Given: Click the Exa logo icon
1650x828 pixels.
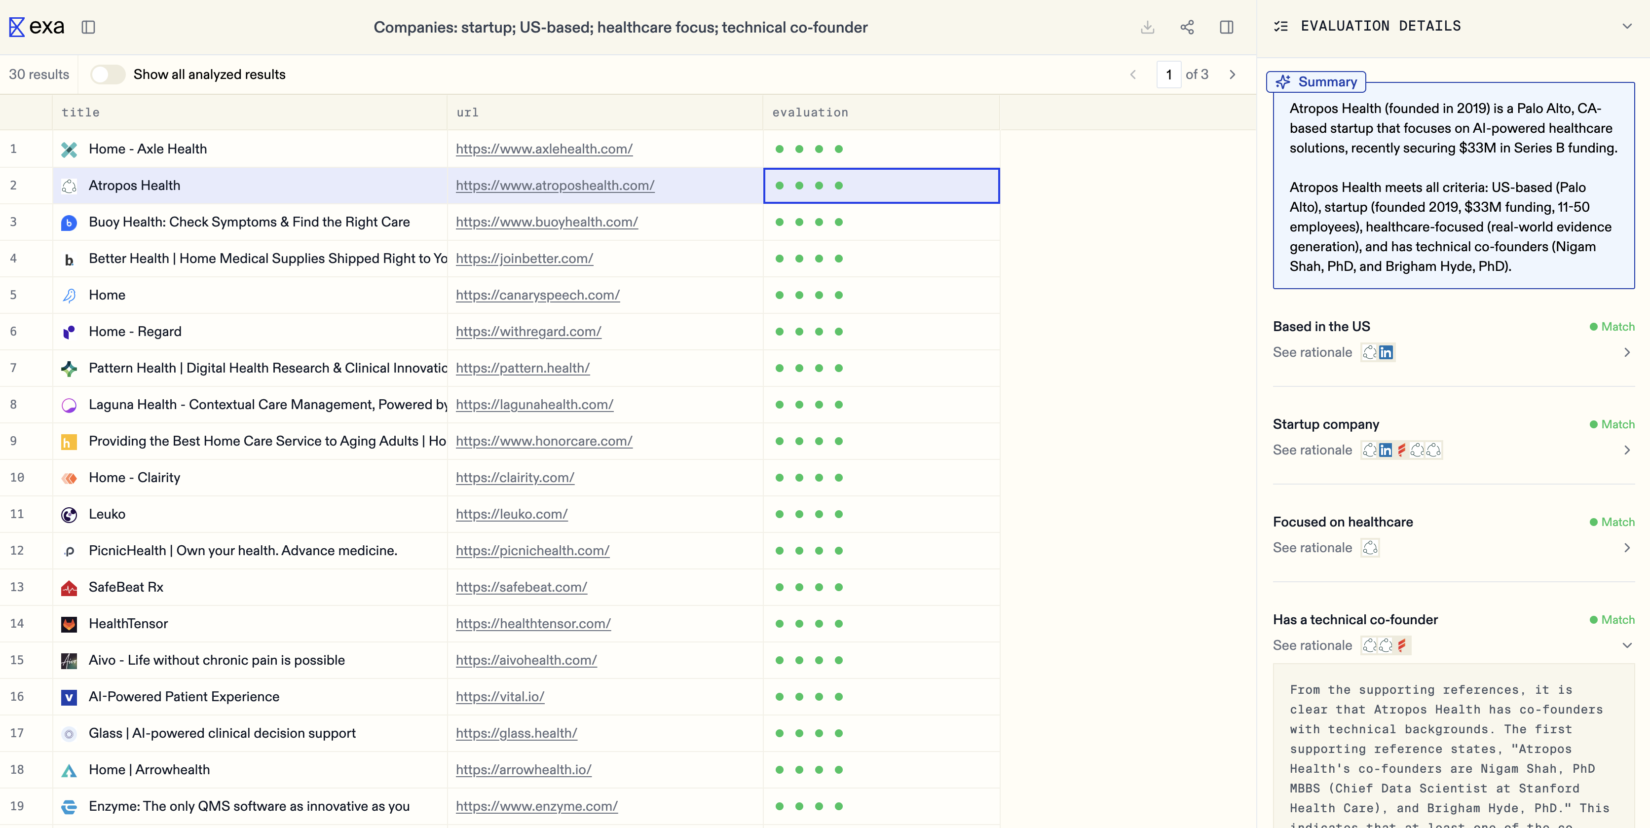Looking at the screenshot, I should click(17, 27).
